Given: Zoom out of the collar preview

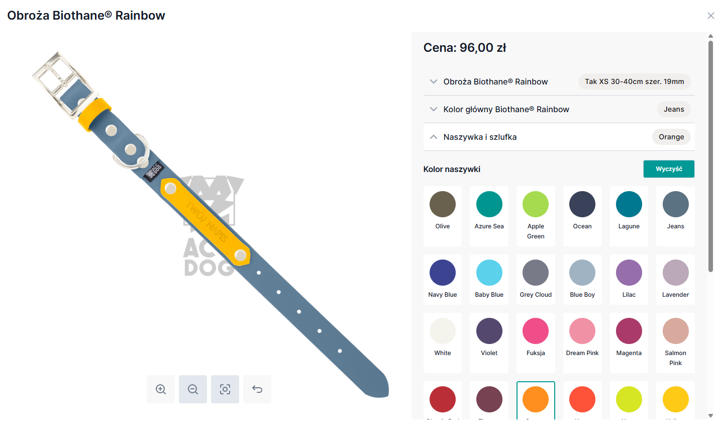Looking at the screenshot, I should 193,389.
